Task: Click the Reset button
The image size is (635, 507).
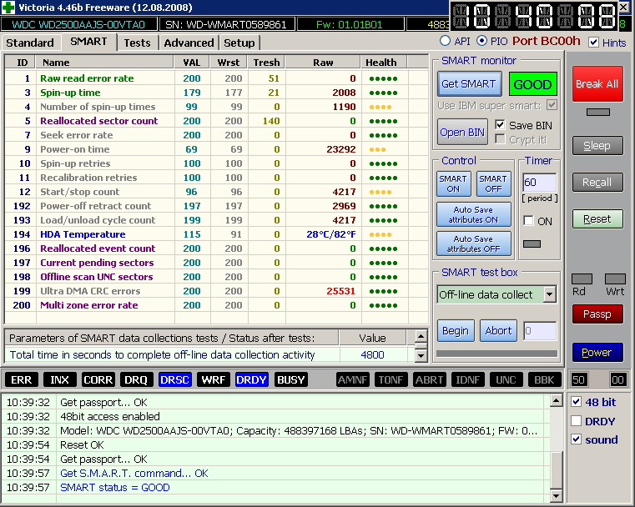Action: click(x=597, y=219)
